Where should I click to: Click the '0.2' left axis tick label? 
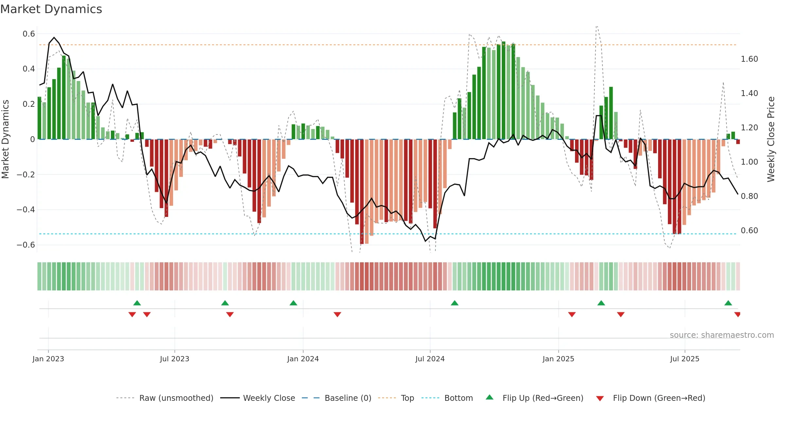pyautogui.click(x=29, y=104)
